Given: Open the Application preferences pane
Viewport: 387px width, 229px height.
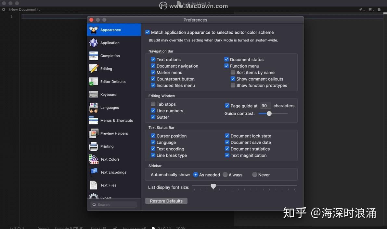Looking at the screenshot, I should click(x=110, y=42).
